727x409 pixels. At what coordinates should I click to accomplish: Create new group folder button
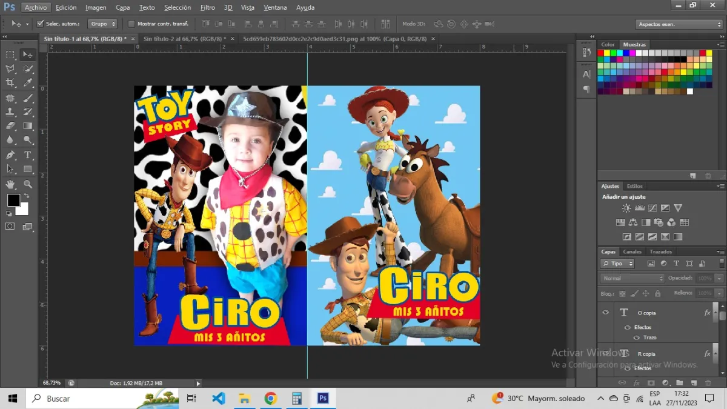[x=679, y=383]
